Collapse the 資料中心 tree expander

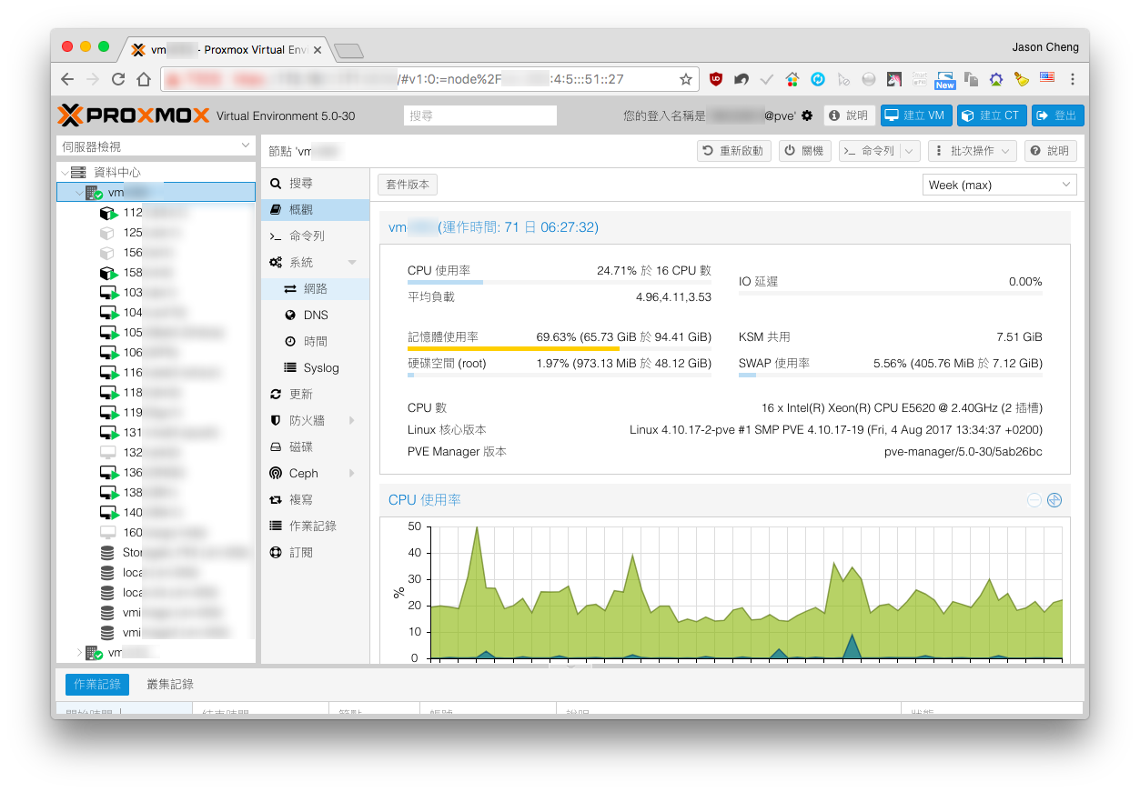64,173
